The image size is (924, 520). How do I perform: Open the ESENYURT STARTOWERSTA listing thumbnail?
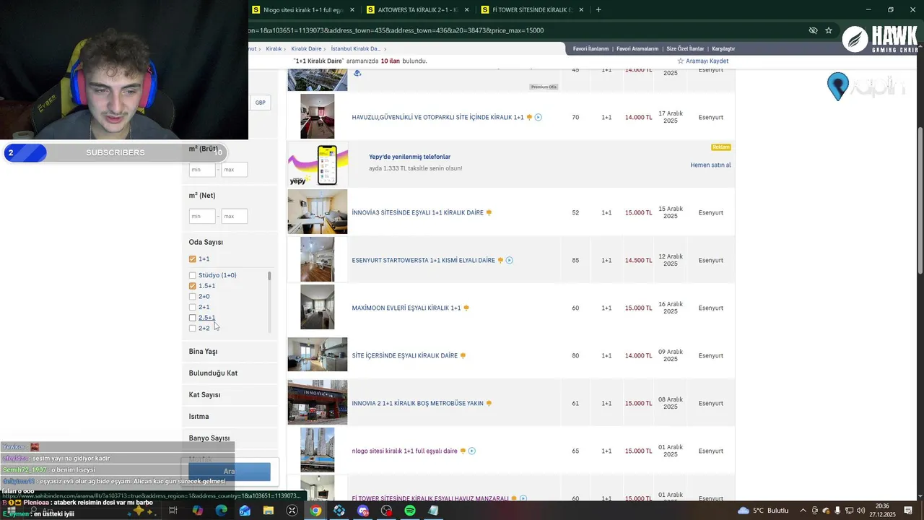(x=318, y=259)
